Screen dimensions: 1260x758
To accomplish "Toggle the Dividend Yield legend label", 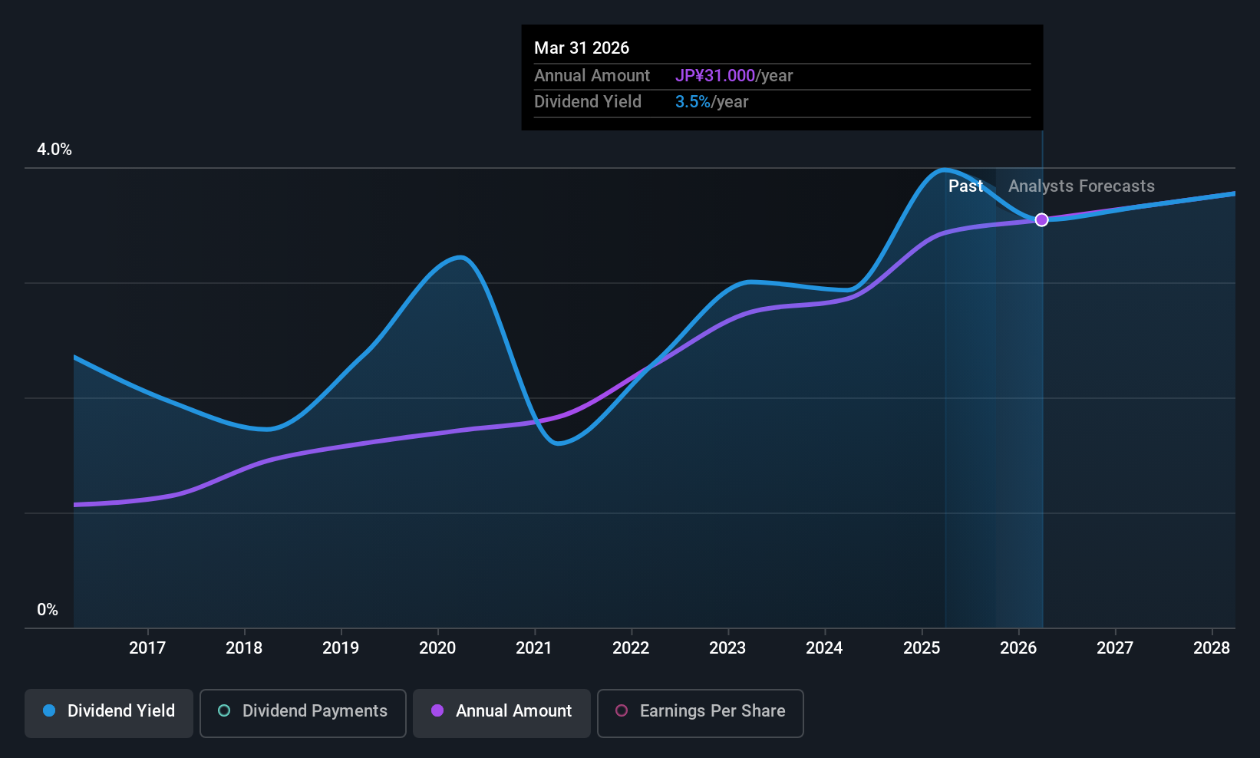I will (x=121, y=711).
